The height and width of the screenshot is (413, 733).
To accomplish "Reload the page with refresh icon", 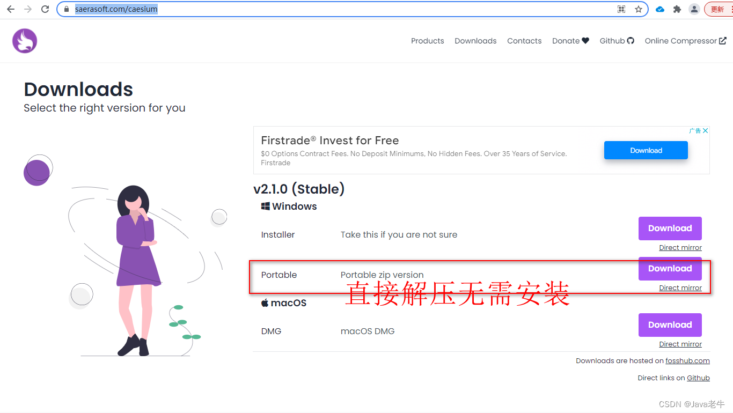I will click(45, 9).
